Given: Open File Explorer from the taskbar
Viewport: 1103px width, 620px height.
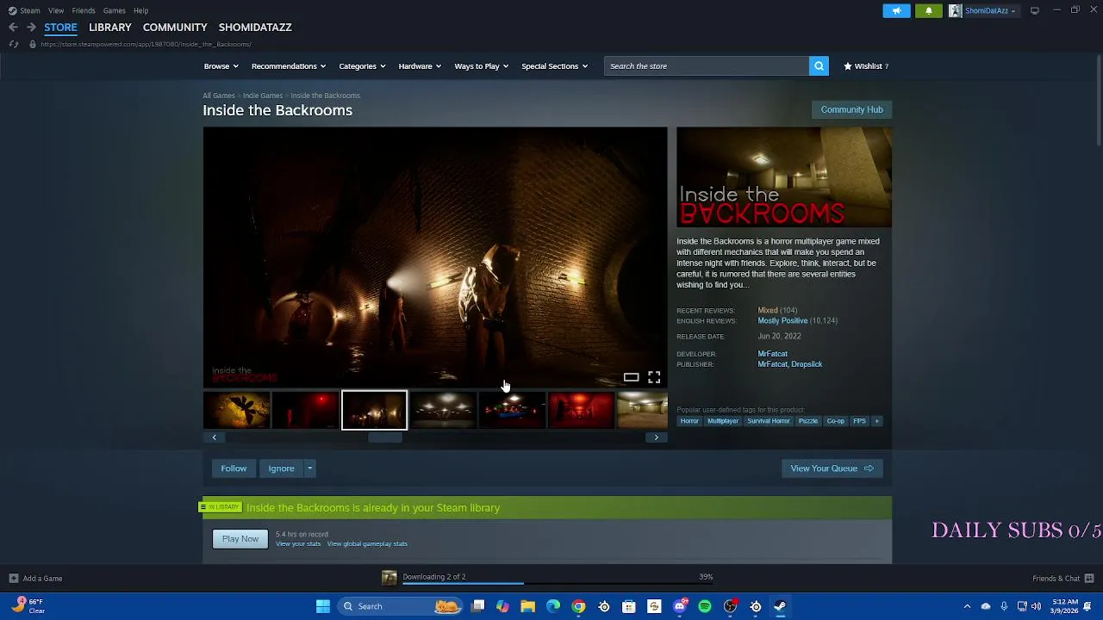Looking at the screenshot, I should click(x=528, y=606).
